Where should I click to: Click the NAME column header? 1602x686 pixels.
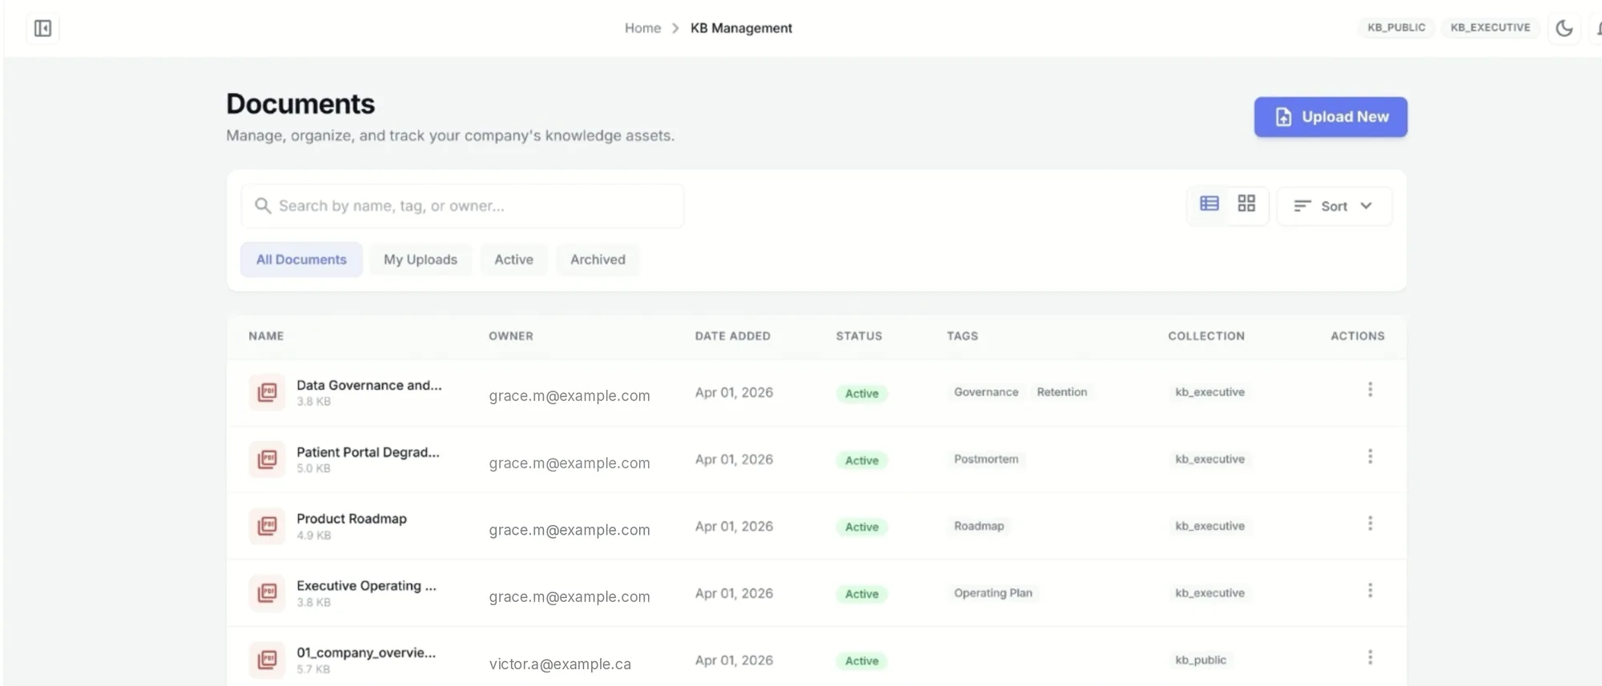(x=266, y=336)
